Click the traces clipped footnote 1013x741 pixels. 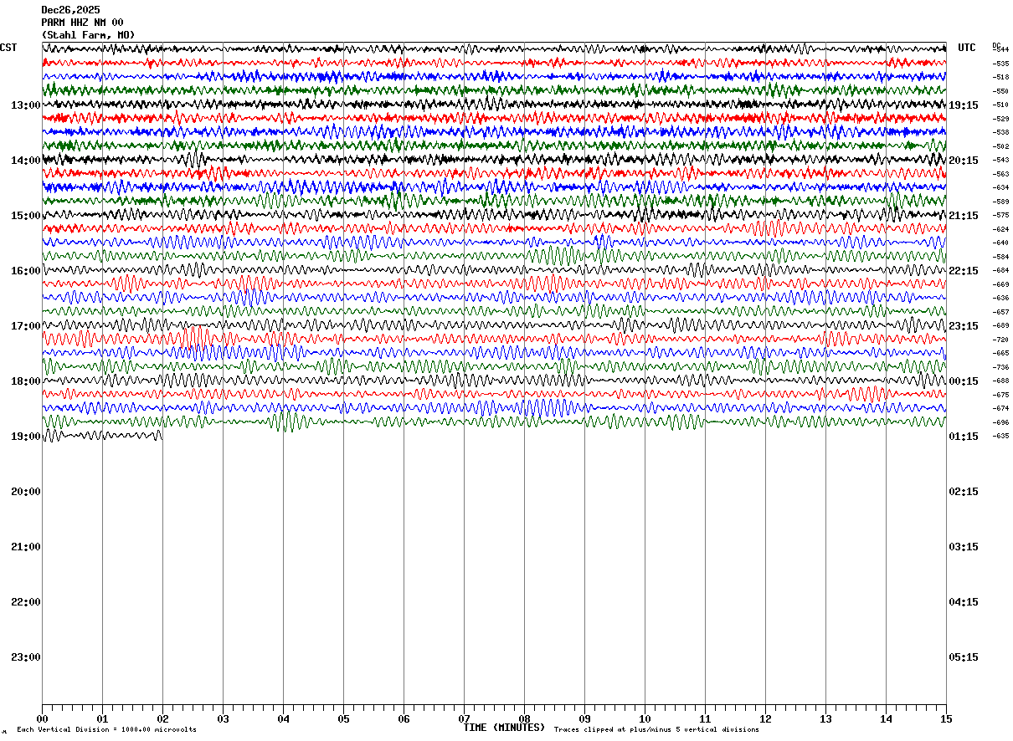(x=656, y=730)
